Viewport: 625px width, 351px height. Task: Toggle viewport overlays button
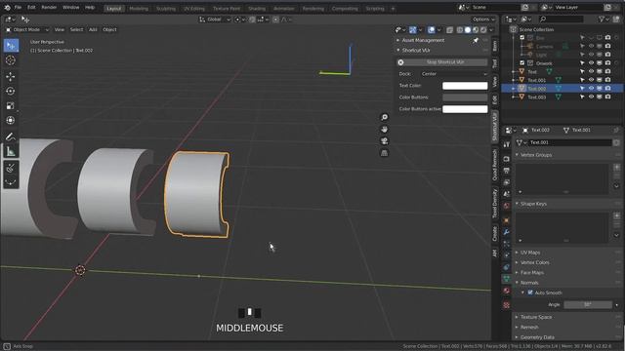[x=432, y=30]
